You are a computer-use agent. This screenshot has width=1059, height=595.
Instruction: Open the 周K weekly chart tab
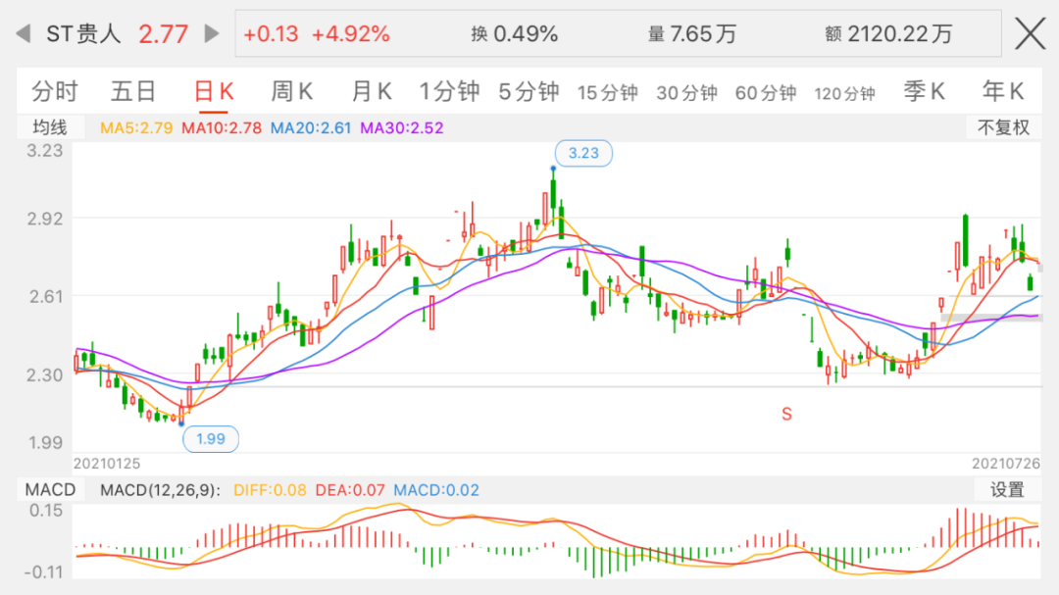[x=292, y=92]
